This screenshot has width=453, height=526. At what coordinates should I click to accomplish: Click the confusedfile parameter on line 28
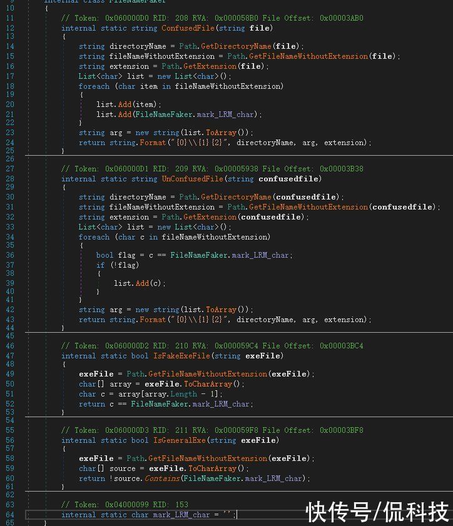288,179
